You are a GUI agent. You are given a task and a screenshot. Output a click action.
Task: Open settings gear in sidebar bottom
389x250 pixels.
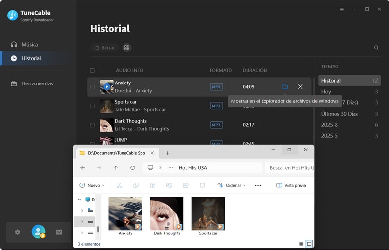point(18,232)
